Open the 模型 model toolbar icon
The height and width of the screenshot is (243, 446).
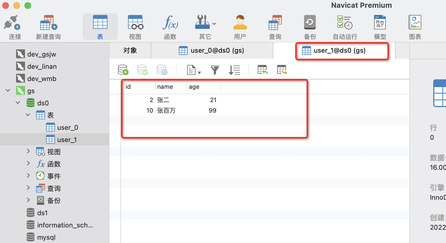click(x=380, y=22)
